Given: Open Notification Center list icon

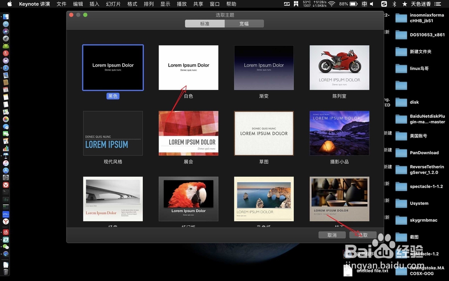Looking at the screenshot, I should [x=437, y=4].
